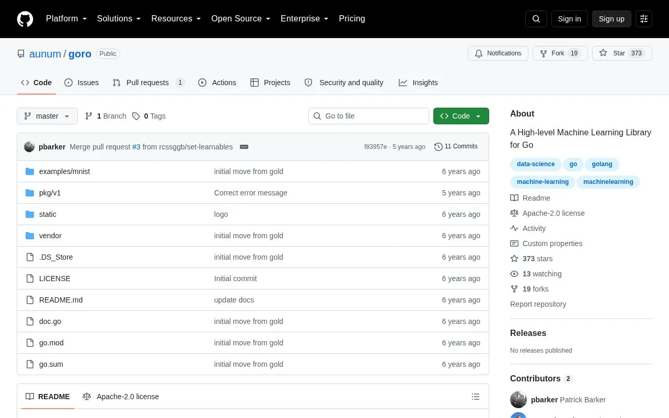Open the README.md file

pyautogui.click(x=61, y=300)
